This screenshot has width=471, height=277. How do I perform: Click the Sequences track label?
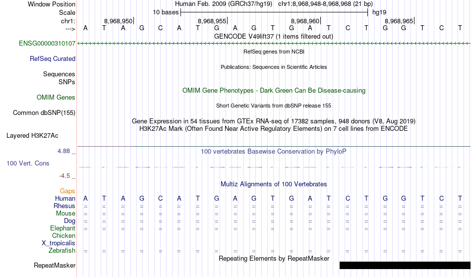[x=59, y=74]
